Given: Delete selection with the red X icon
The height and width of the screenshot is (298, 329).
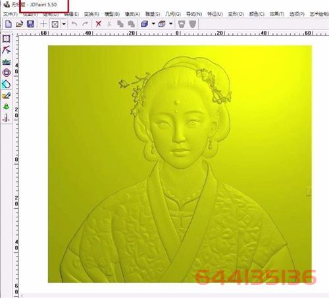Looking at the screenshot, I should [x=99, y=24].
